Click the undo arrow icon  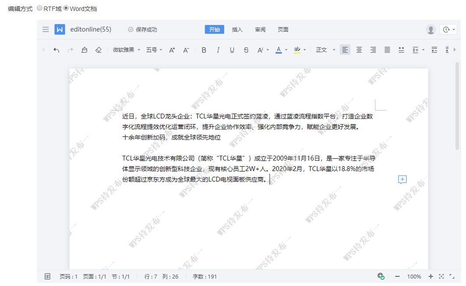coord(56,50)
